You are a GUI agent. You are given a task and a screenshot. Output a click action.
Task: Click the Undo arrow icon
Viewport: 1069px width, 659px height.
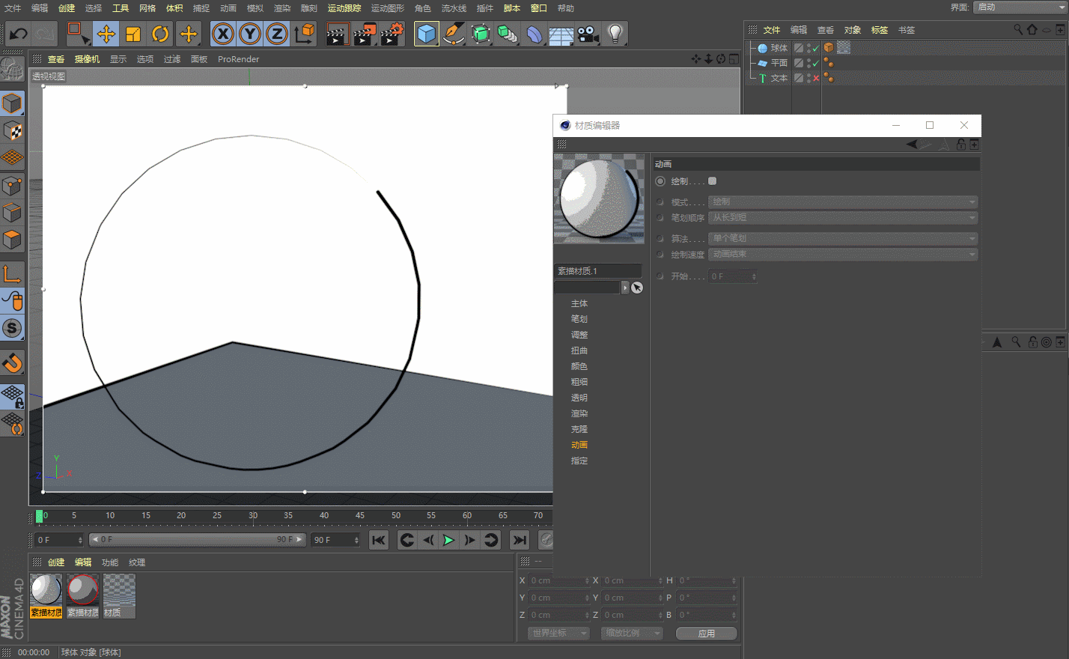(18, 34)
